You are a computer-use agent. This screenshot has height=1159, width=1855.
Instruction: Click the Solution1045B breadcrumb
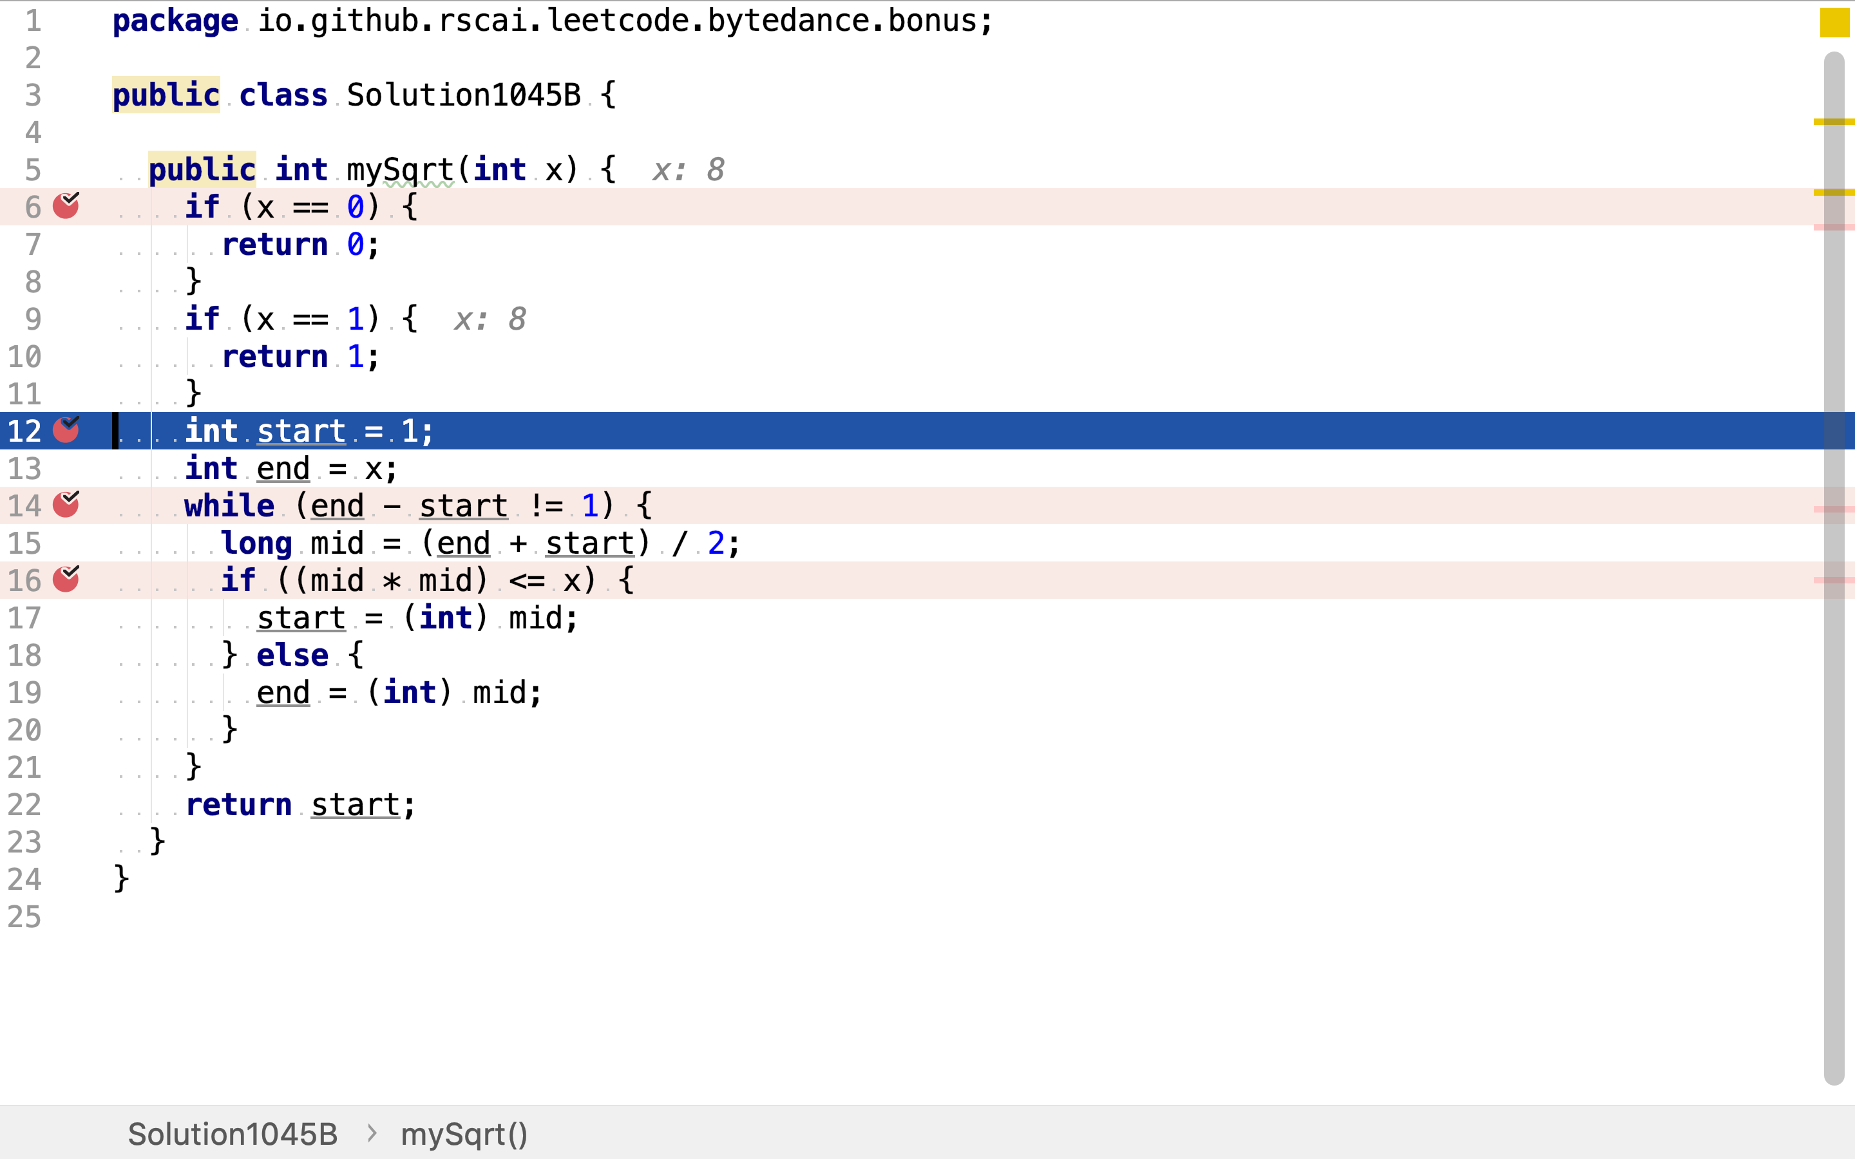pyautogui.click(x=233, y=1134)
